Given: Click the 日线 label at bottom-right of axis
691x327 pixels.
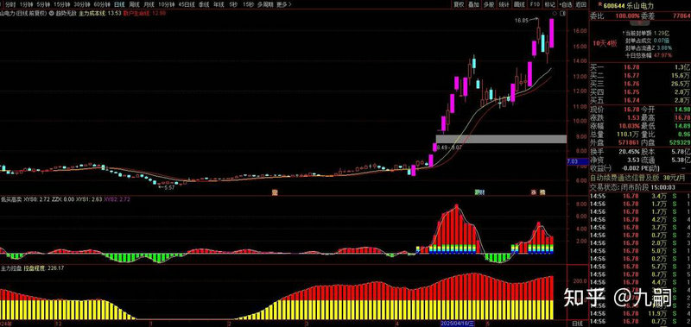Looking at the screenshot, I should [577, 324].
